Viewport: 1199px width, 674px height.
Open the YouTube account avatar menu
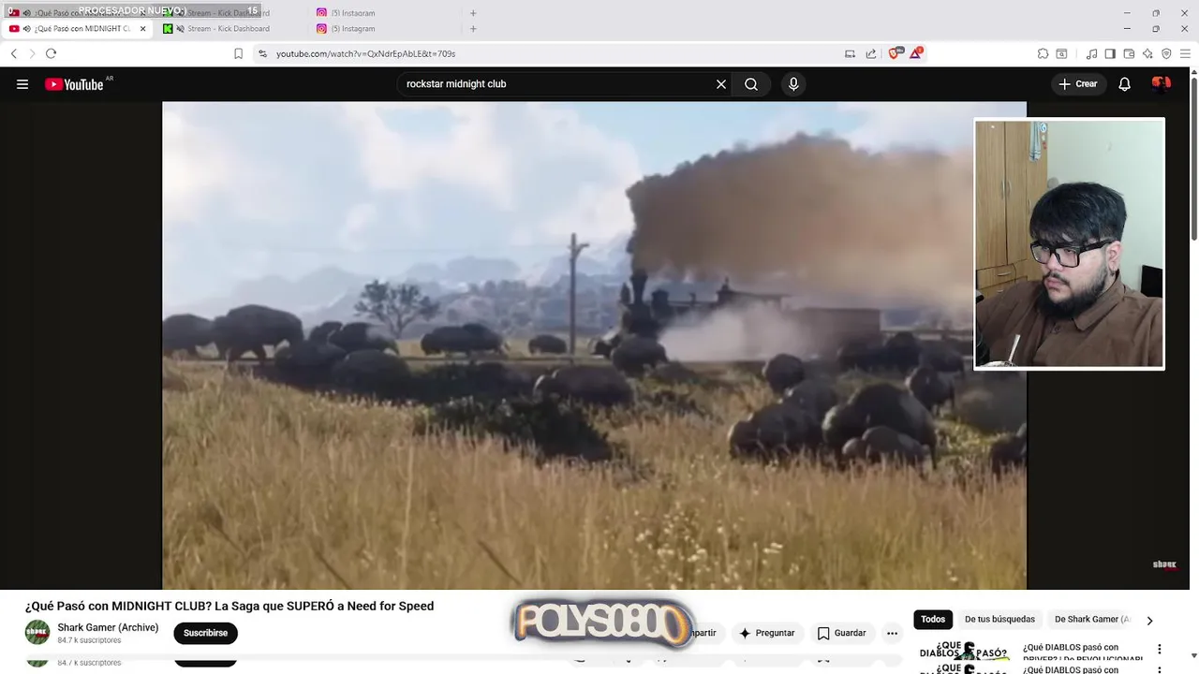[x=1162, y=84]
